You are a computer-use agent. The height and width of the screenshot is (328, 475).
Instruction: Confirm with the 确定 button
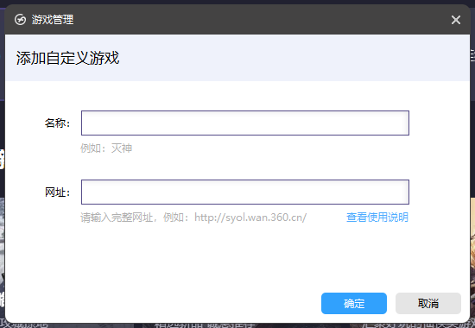pyautogui.click(x=354, y=303)
